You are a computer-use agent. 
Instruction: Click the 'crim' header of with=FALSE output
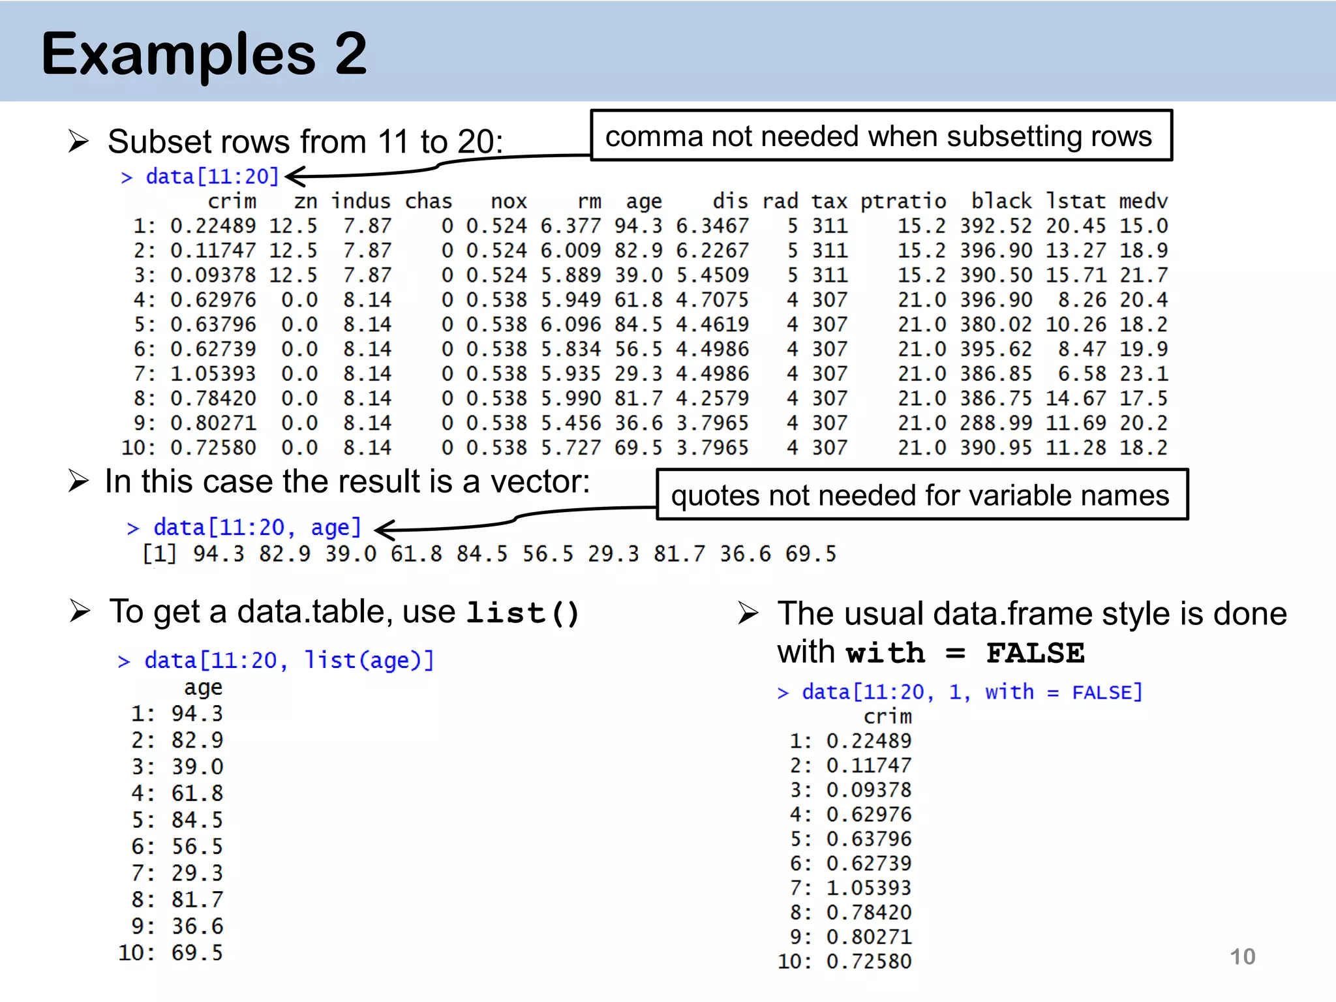(888, 716)
